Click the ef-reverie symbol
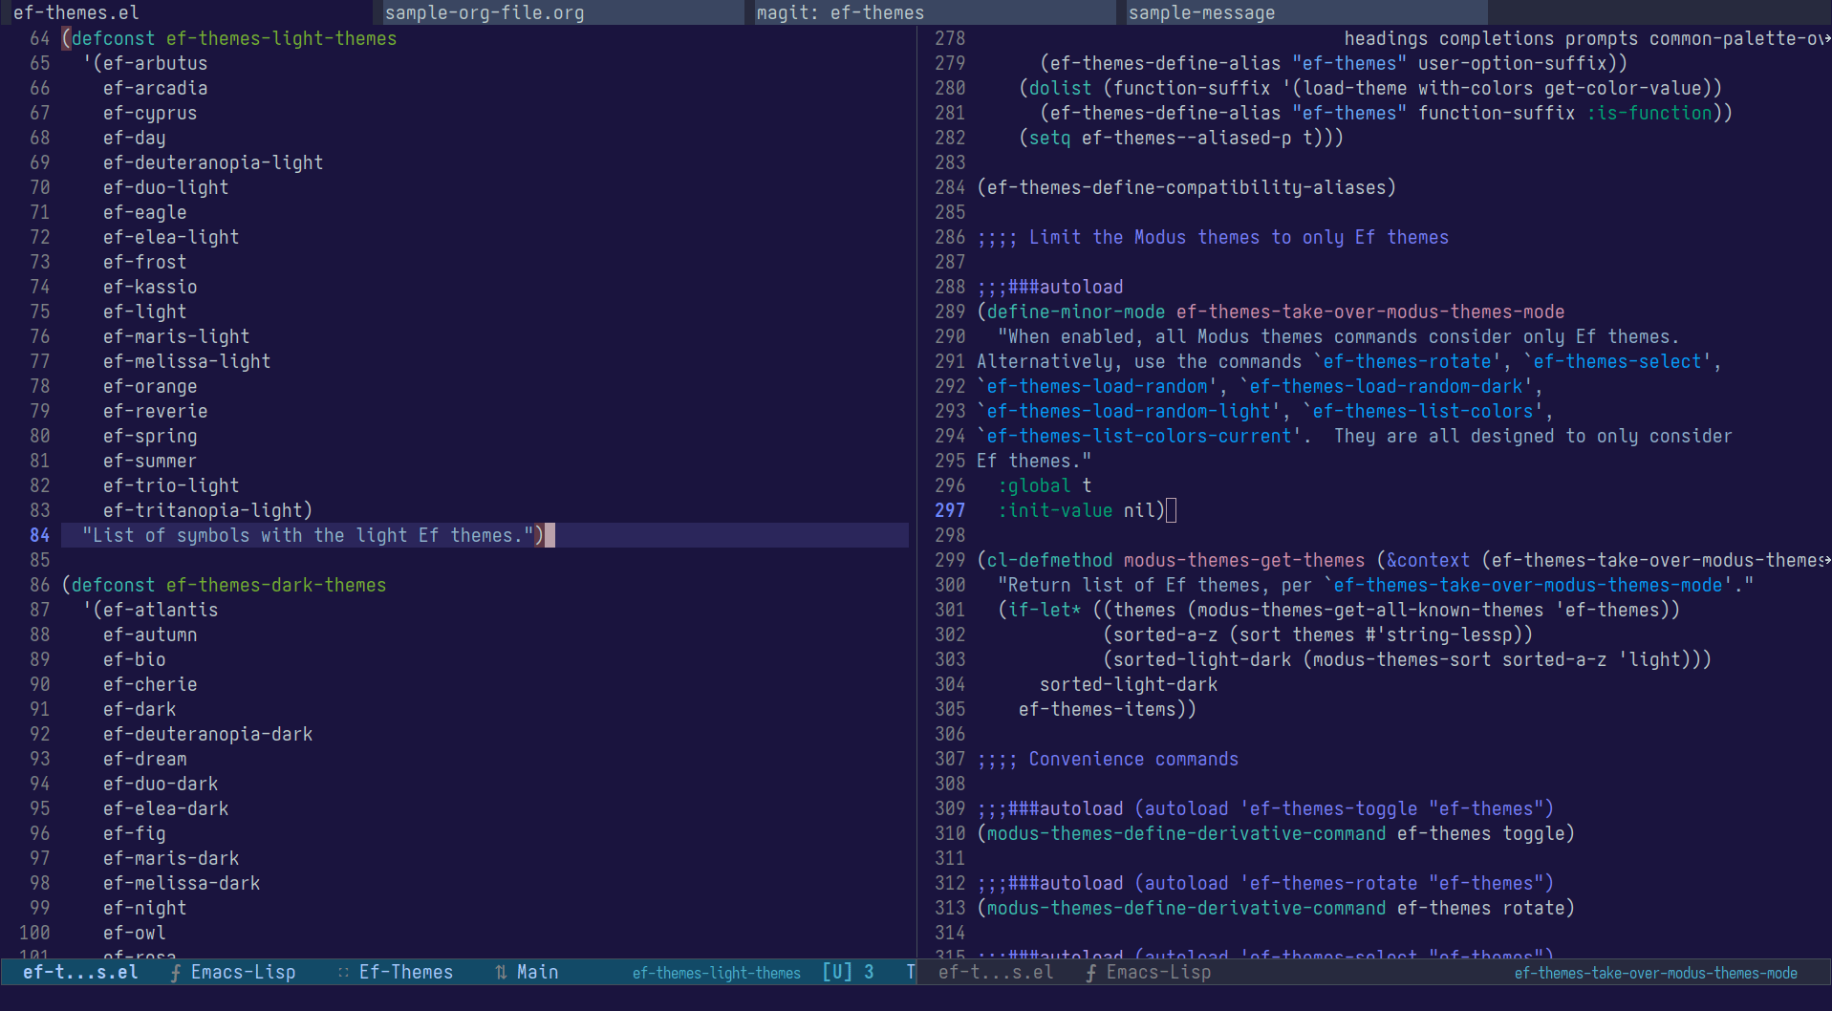This screenshot has height=1011, width=1832. [x=156, y=411]
